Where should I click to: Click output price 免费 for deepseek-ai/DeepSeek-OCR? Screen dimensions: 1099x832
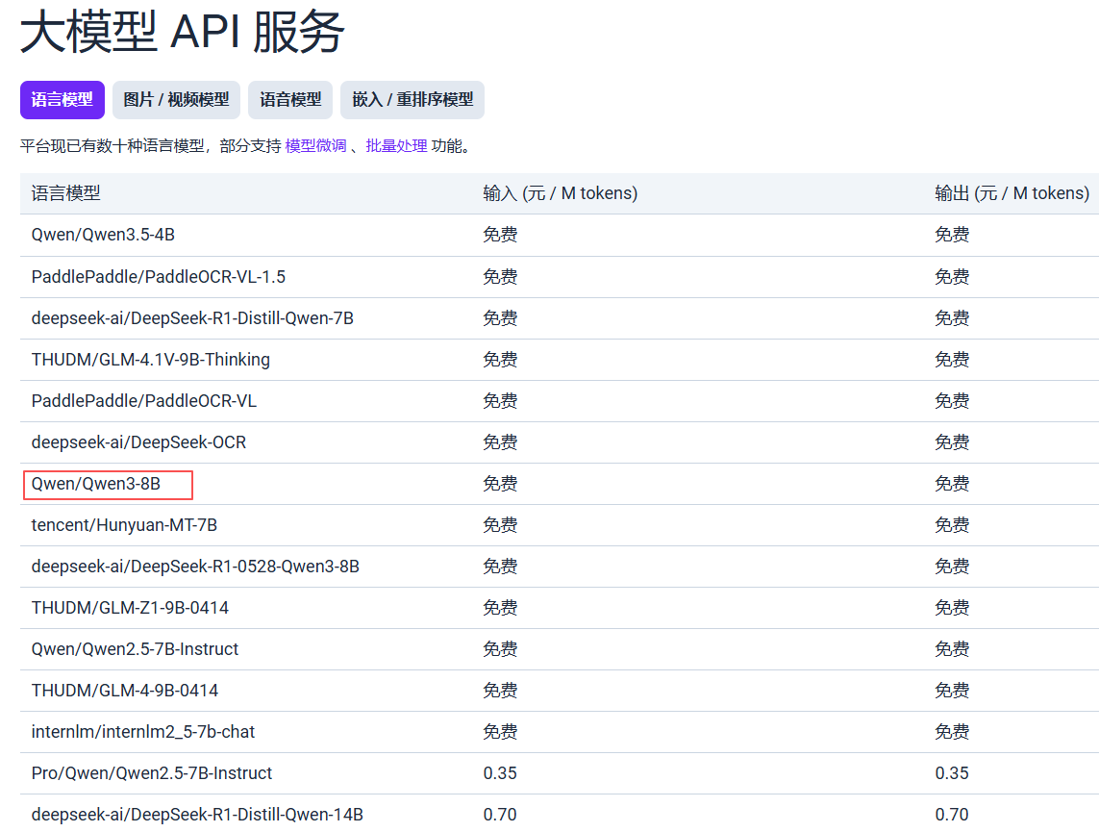(953, 442)
